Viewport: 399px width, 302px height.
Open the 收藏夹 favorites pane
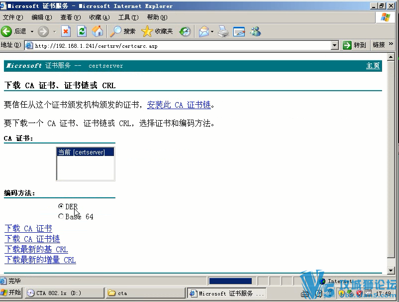point(157,31)
